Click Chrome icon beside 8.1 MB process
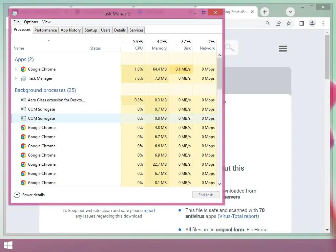The width and height of the screenshot is (336, 252). pos(23,183)
